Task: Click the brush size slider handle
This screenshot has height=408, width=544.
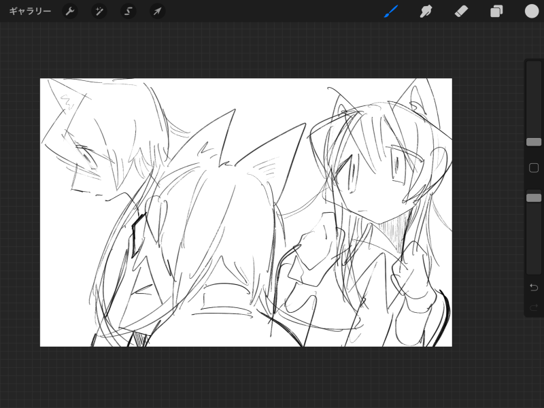Action: [534, 142]
